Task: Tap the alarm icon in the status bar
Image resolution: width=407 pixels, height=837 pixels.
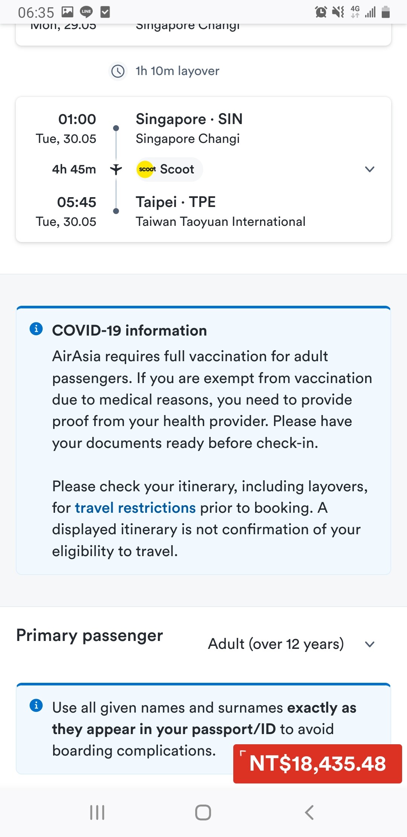Action: 321,12
